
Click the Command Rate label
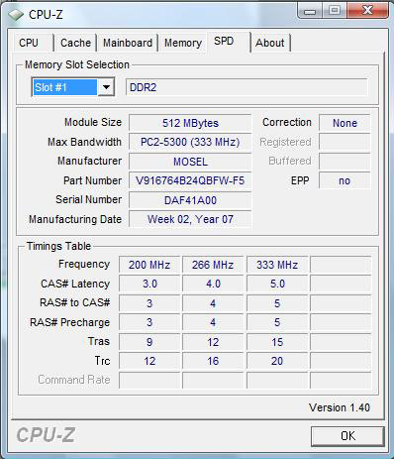point(74,380)
